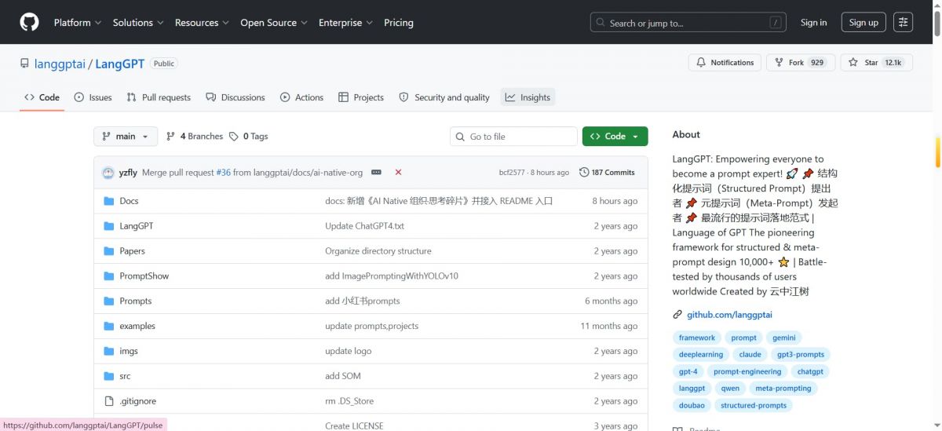Viewport: 942px width, 431px height.
Task: Select the claude topic tag
Action: click(x=750, y=354)
